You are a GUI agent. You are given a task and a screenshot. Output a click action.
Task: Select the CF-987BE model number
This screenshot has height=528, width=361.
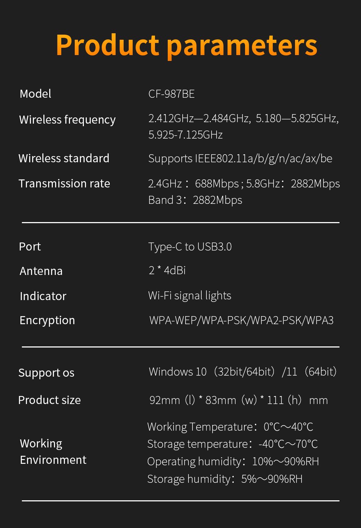click(x=171, y=94)
